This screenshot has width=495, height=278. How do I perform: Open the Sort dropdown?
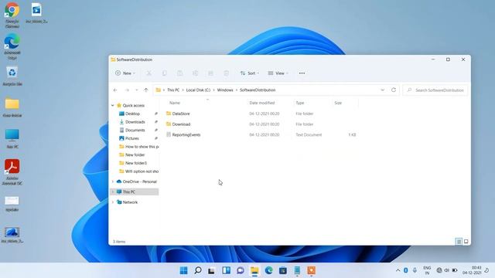click(249, 73)
